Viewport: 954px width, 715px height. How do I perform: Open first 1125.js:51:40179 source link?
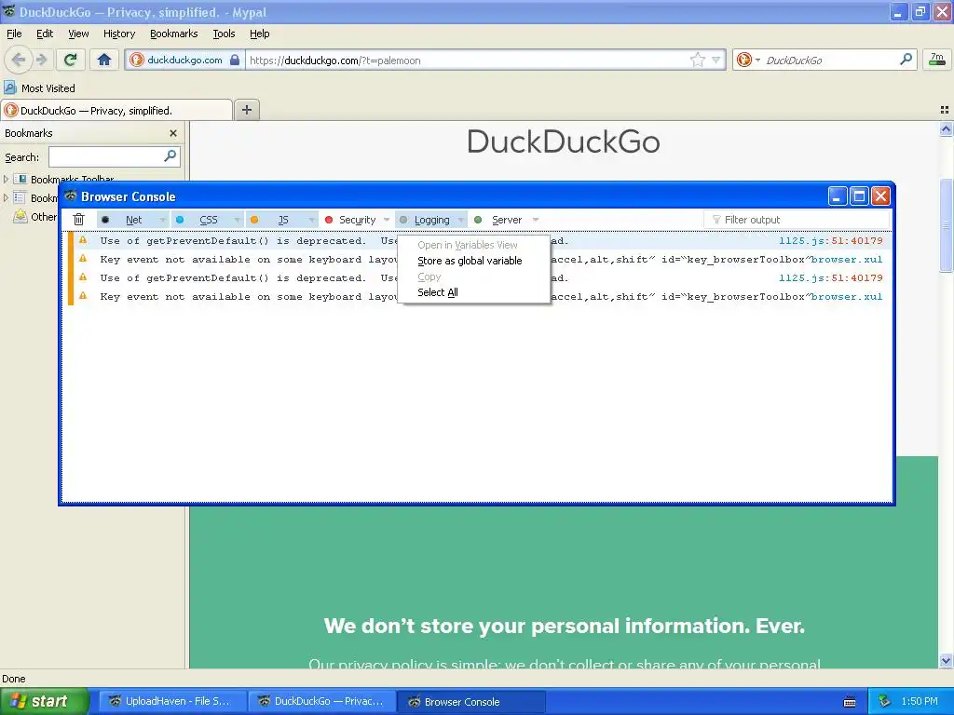click(830, 241)
